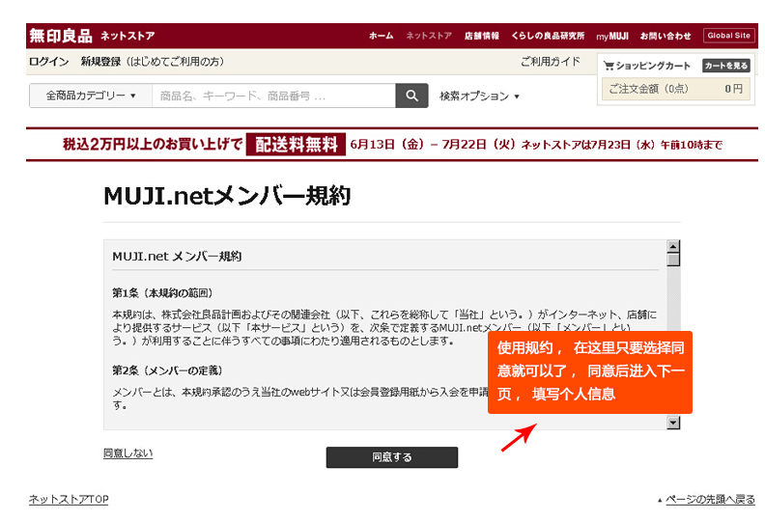The height and width of the screenshot is (521, 765).
Task: Open 店舗情報 in the top navigation
Action: pyautogui.click(x=482, y=36)
